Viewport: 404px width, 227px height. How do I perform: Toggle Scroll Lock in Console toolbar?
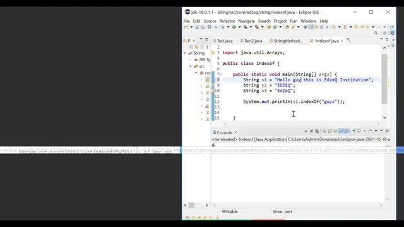point(330,131)
